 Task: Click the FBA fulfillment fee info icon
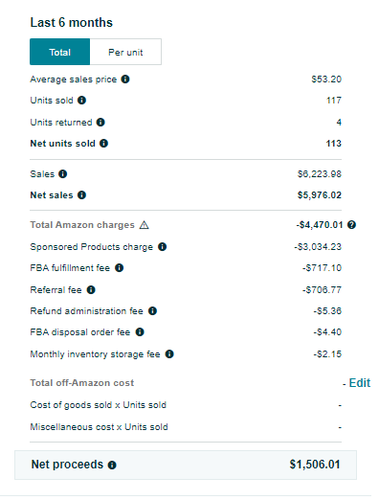pyautogui.click(x=120, y=268)
